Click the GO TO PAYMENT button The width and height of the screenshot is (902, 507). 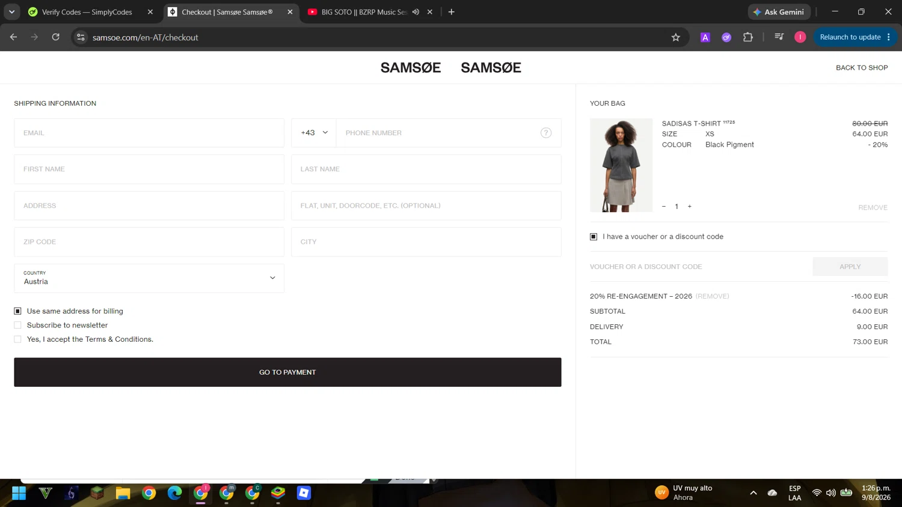click(x=287, y=372)
